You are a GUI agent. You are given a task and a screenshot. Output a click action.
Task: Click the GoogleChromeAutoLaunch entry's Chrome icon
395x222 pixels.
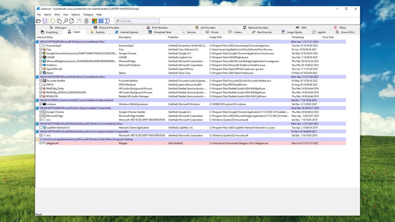pos(44,53)
